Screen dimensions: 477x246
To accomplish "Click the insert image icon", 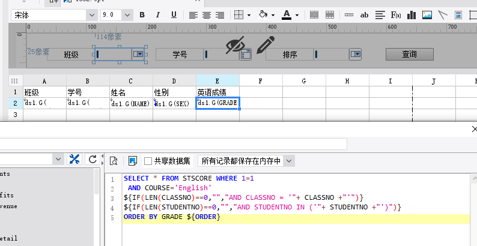I will tap(427, 15).
